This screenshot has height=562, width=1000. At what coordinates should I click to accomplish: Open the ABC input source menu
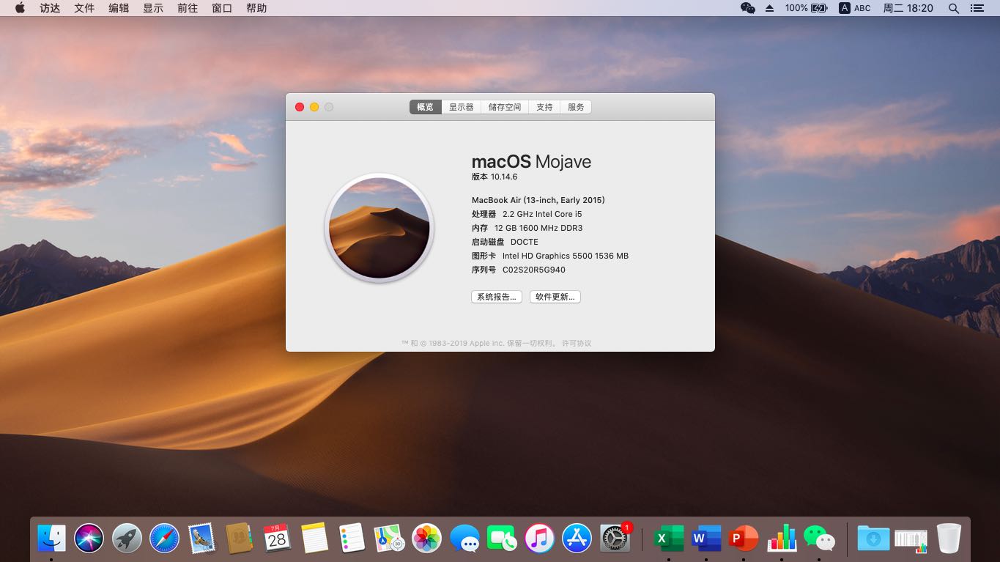click(x=855, y=8)
